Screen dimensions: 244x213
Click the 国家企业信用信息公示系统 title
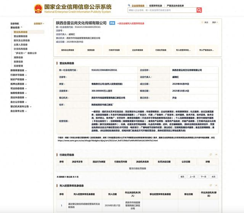78,7
